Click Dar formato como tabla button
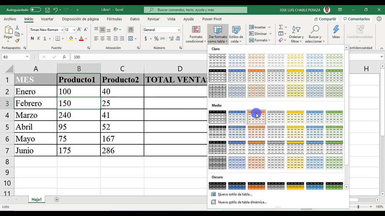This screenshot has width=385, height=216. (217, 34)
